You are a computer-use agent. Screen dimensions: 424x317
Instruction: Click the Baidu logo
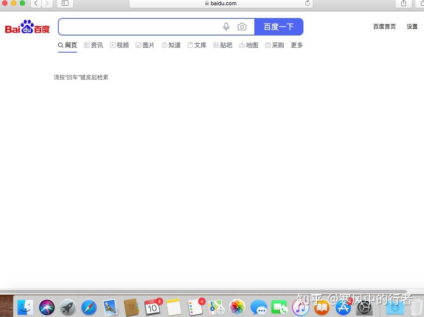27,27
